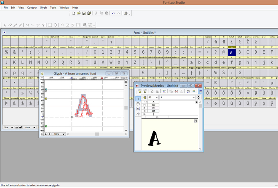The height and width of the screenshot is (188, 278).
Task: Open the Contour menu
Action: coord(32,8)
